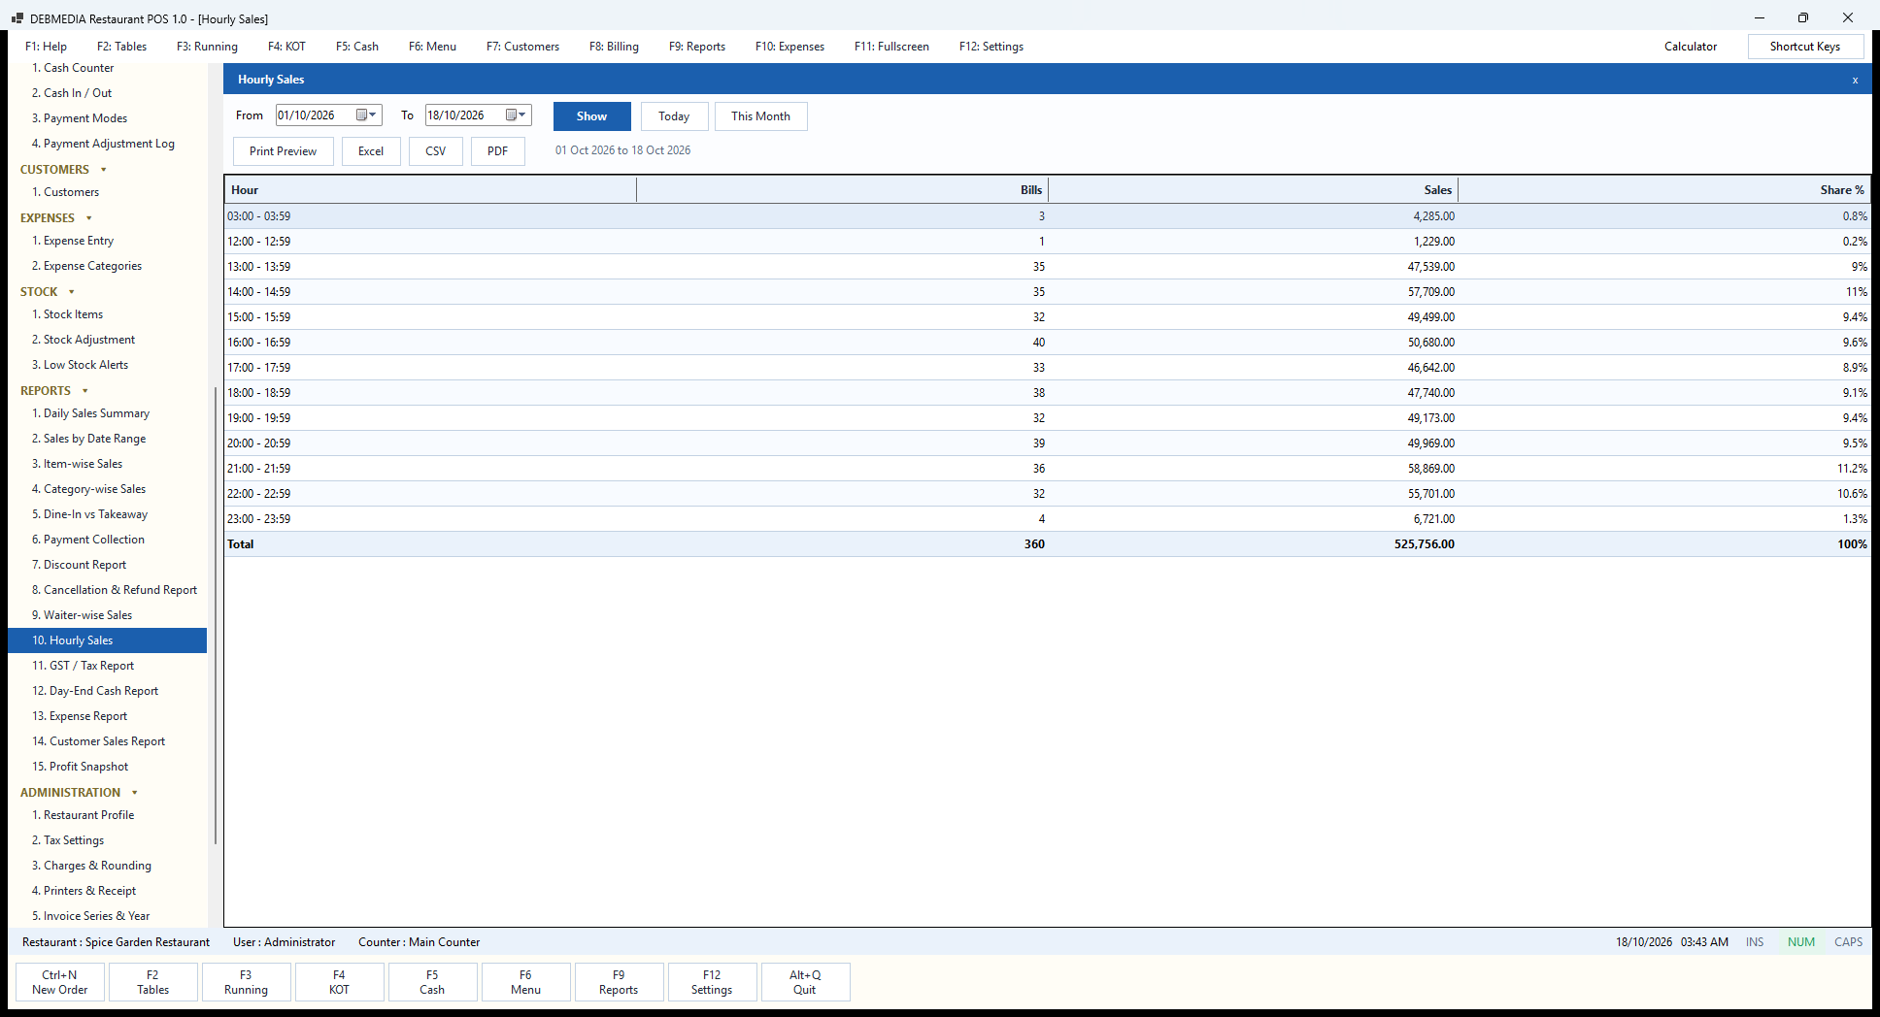This screenshot has height=1017, width=1880.
Task: Click the sidebar vertical scrollbar
Action: (x=215, y=615)
